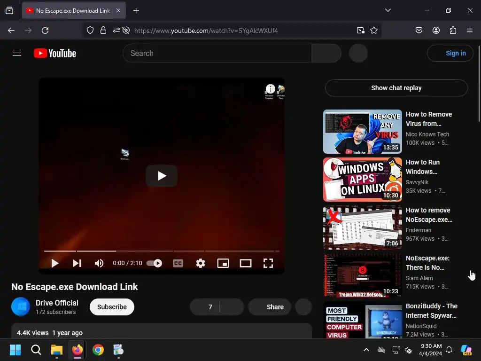Viewport: 481px width, 361px height.
Task: Open the YouTube guide hamburger menu
Action: 17,53
